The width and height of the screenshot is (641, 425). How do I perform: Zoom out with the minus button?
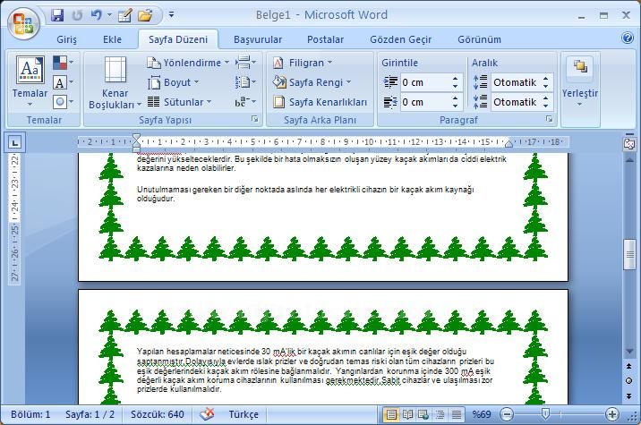507,414
